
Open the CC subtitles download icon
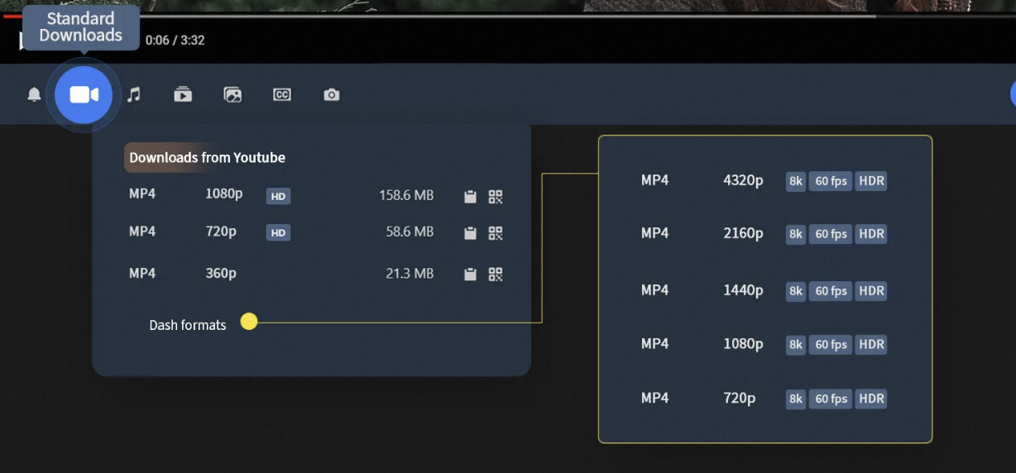282,95
